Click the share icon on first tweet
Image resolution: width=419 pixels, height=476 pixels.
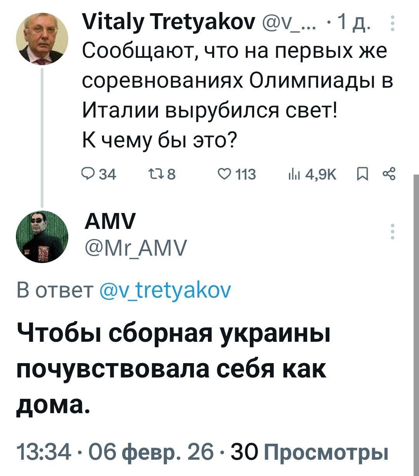388,175
